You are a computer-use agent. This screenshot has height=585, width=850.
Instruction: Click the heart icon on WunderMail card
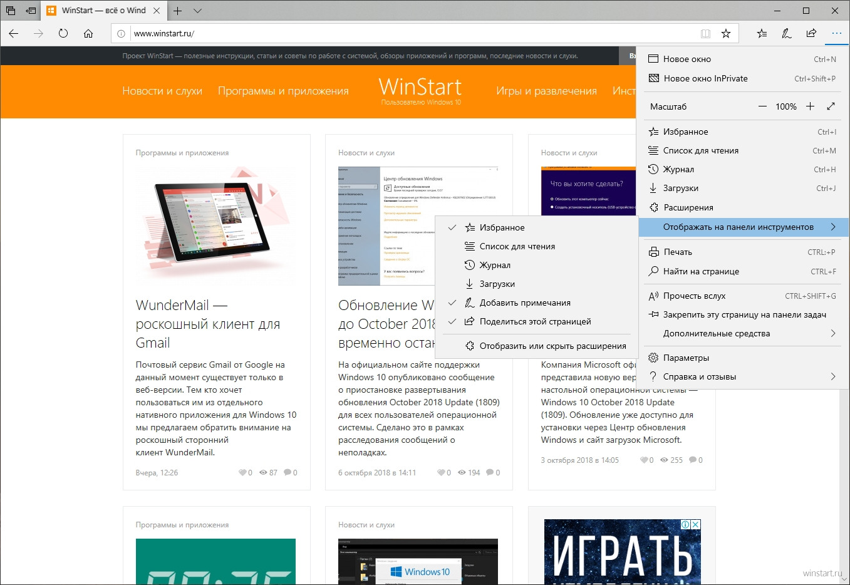click(242, 472)
